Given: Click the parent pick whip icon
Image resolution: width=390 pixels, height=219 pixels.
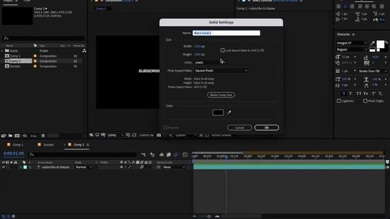Looking at the screenshot, I should 158,167.
